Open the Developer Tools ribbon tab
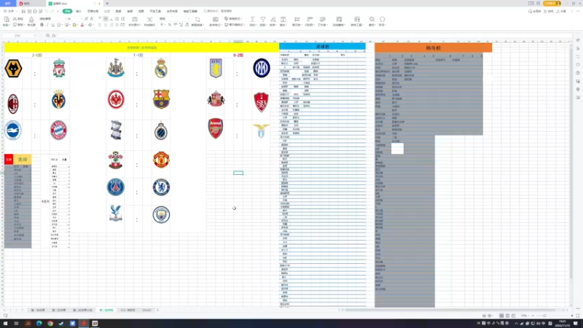Image resolution: width=583 pixels, height=328 pixels. point(155,11)
